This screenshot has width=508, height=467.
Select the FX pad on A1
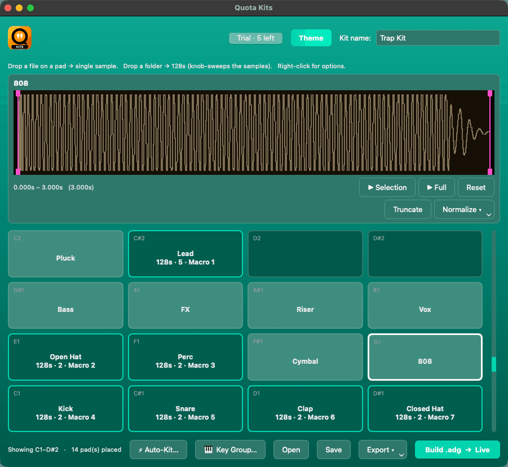(185, 305)
